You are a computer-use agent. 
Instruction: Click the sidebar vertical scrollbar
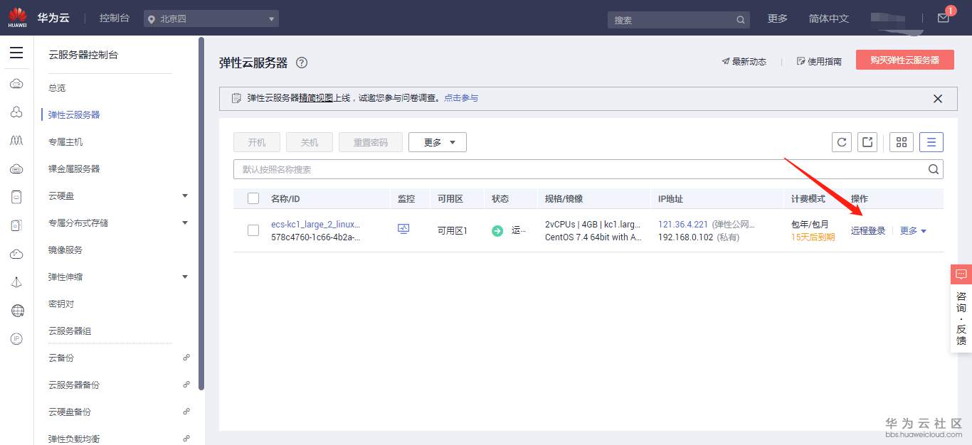[201, 213]
